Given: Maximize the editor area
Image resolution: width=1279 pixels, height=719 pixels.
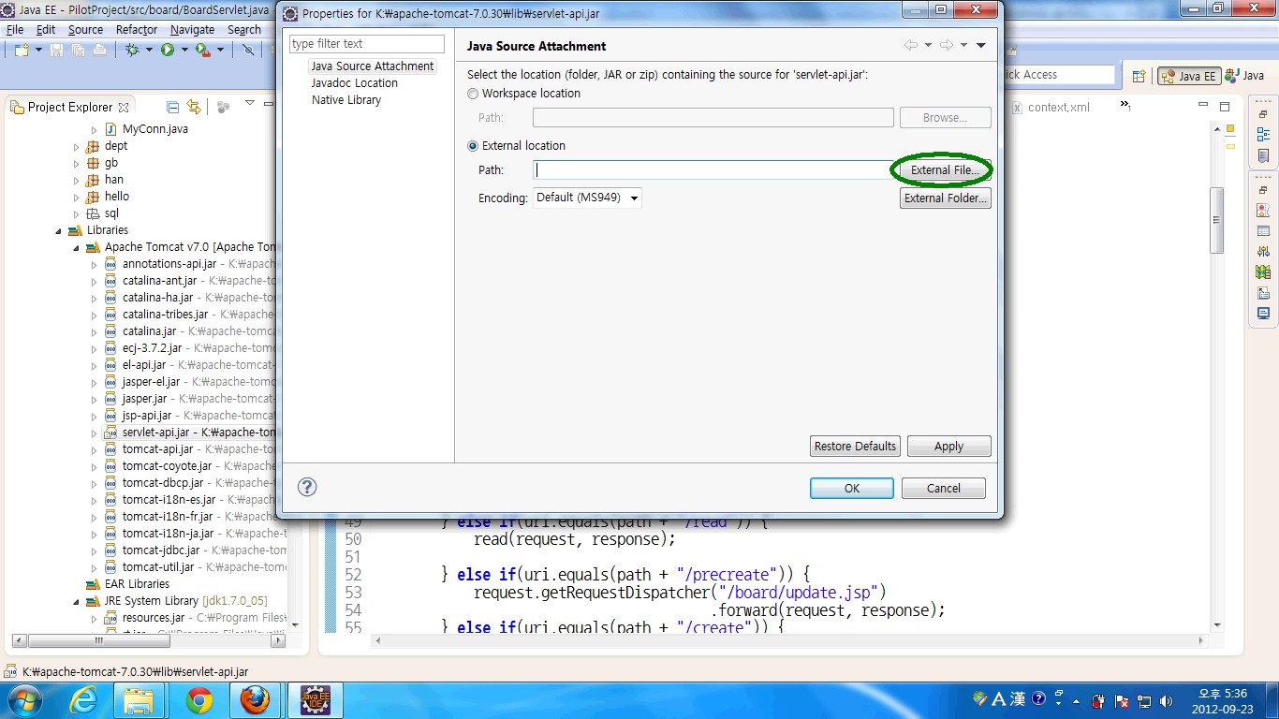Looking at the screenshot, I should [1225, 107].
